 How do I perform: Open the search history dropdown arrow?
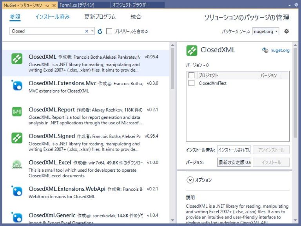pos(92,31)
